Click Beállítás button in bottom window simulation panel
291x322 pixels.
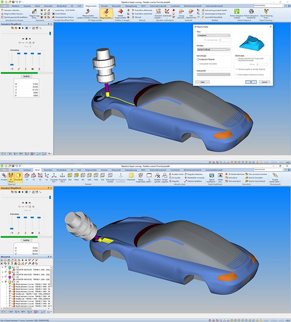coord(26,240)
